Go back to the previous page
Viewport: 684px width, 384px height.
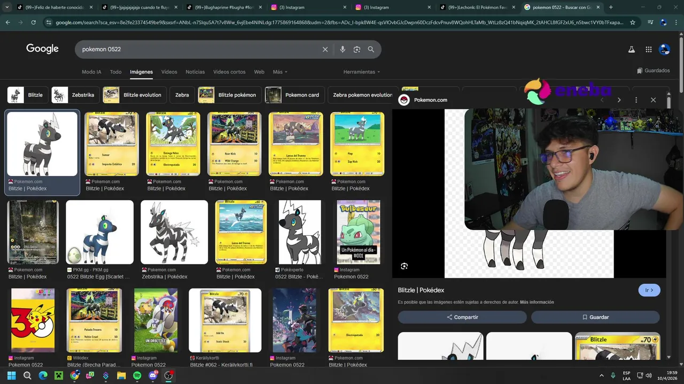tap(8, 22)
